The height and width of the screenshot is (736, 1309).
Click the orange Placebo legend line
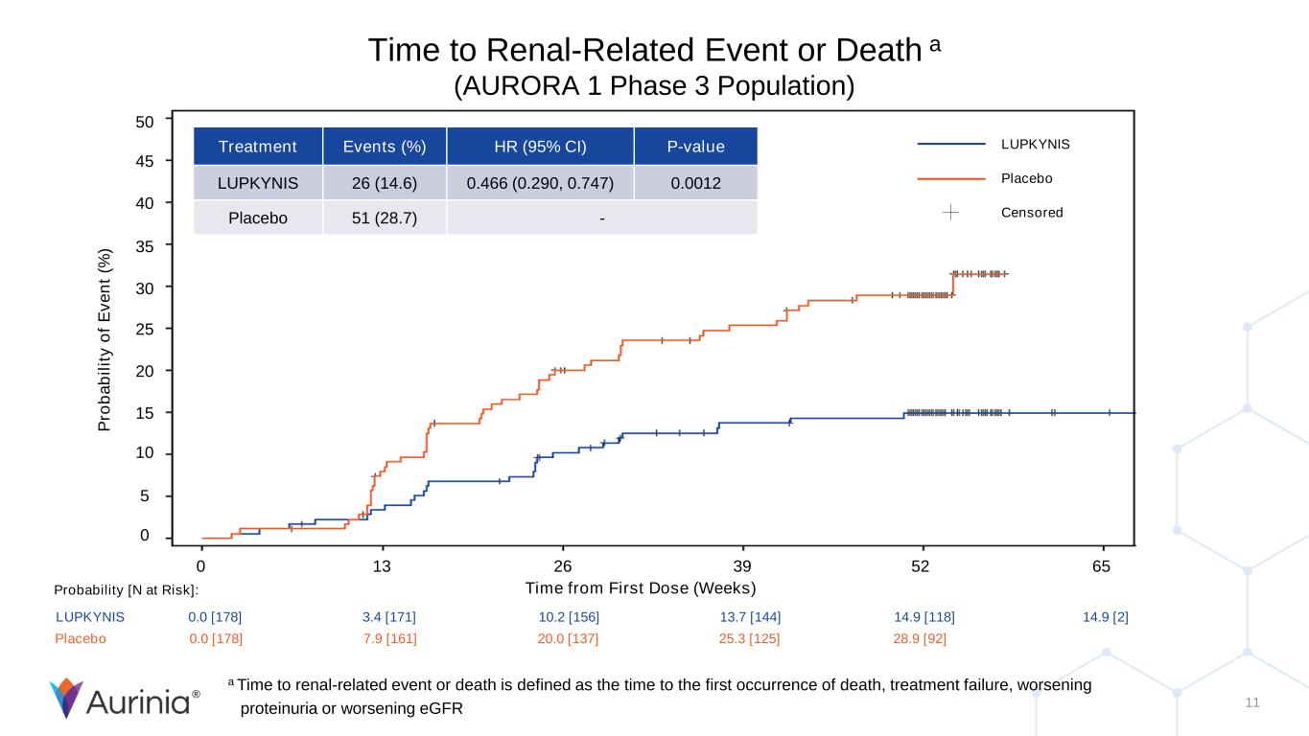click(951, 178)
